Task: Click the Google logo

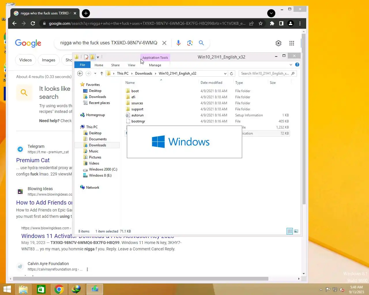Action: (28, 43)
